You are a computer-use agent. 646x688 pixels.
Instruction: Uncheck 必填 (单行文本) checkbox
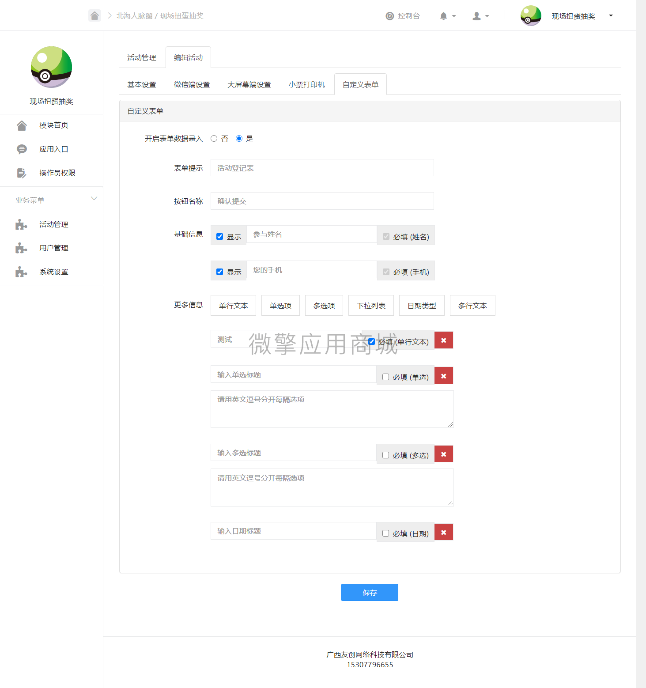pos(372,342)
